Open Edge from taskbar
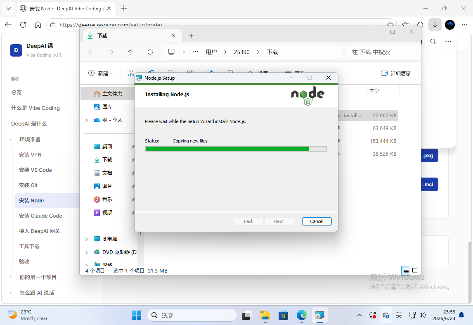473x325 pixels. pyautogui.click(x=301, y=316)
